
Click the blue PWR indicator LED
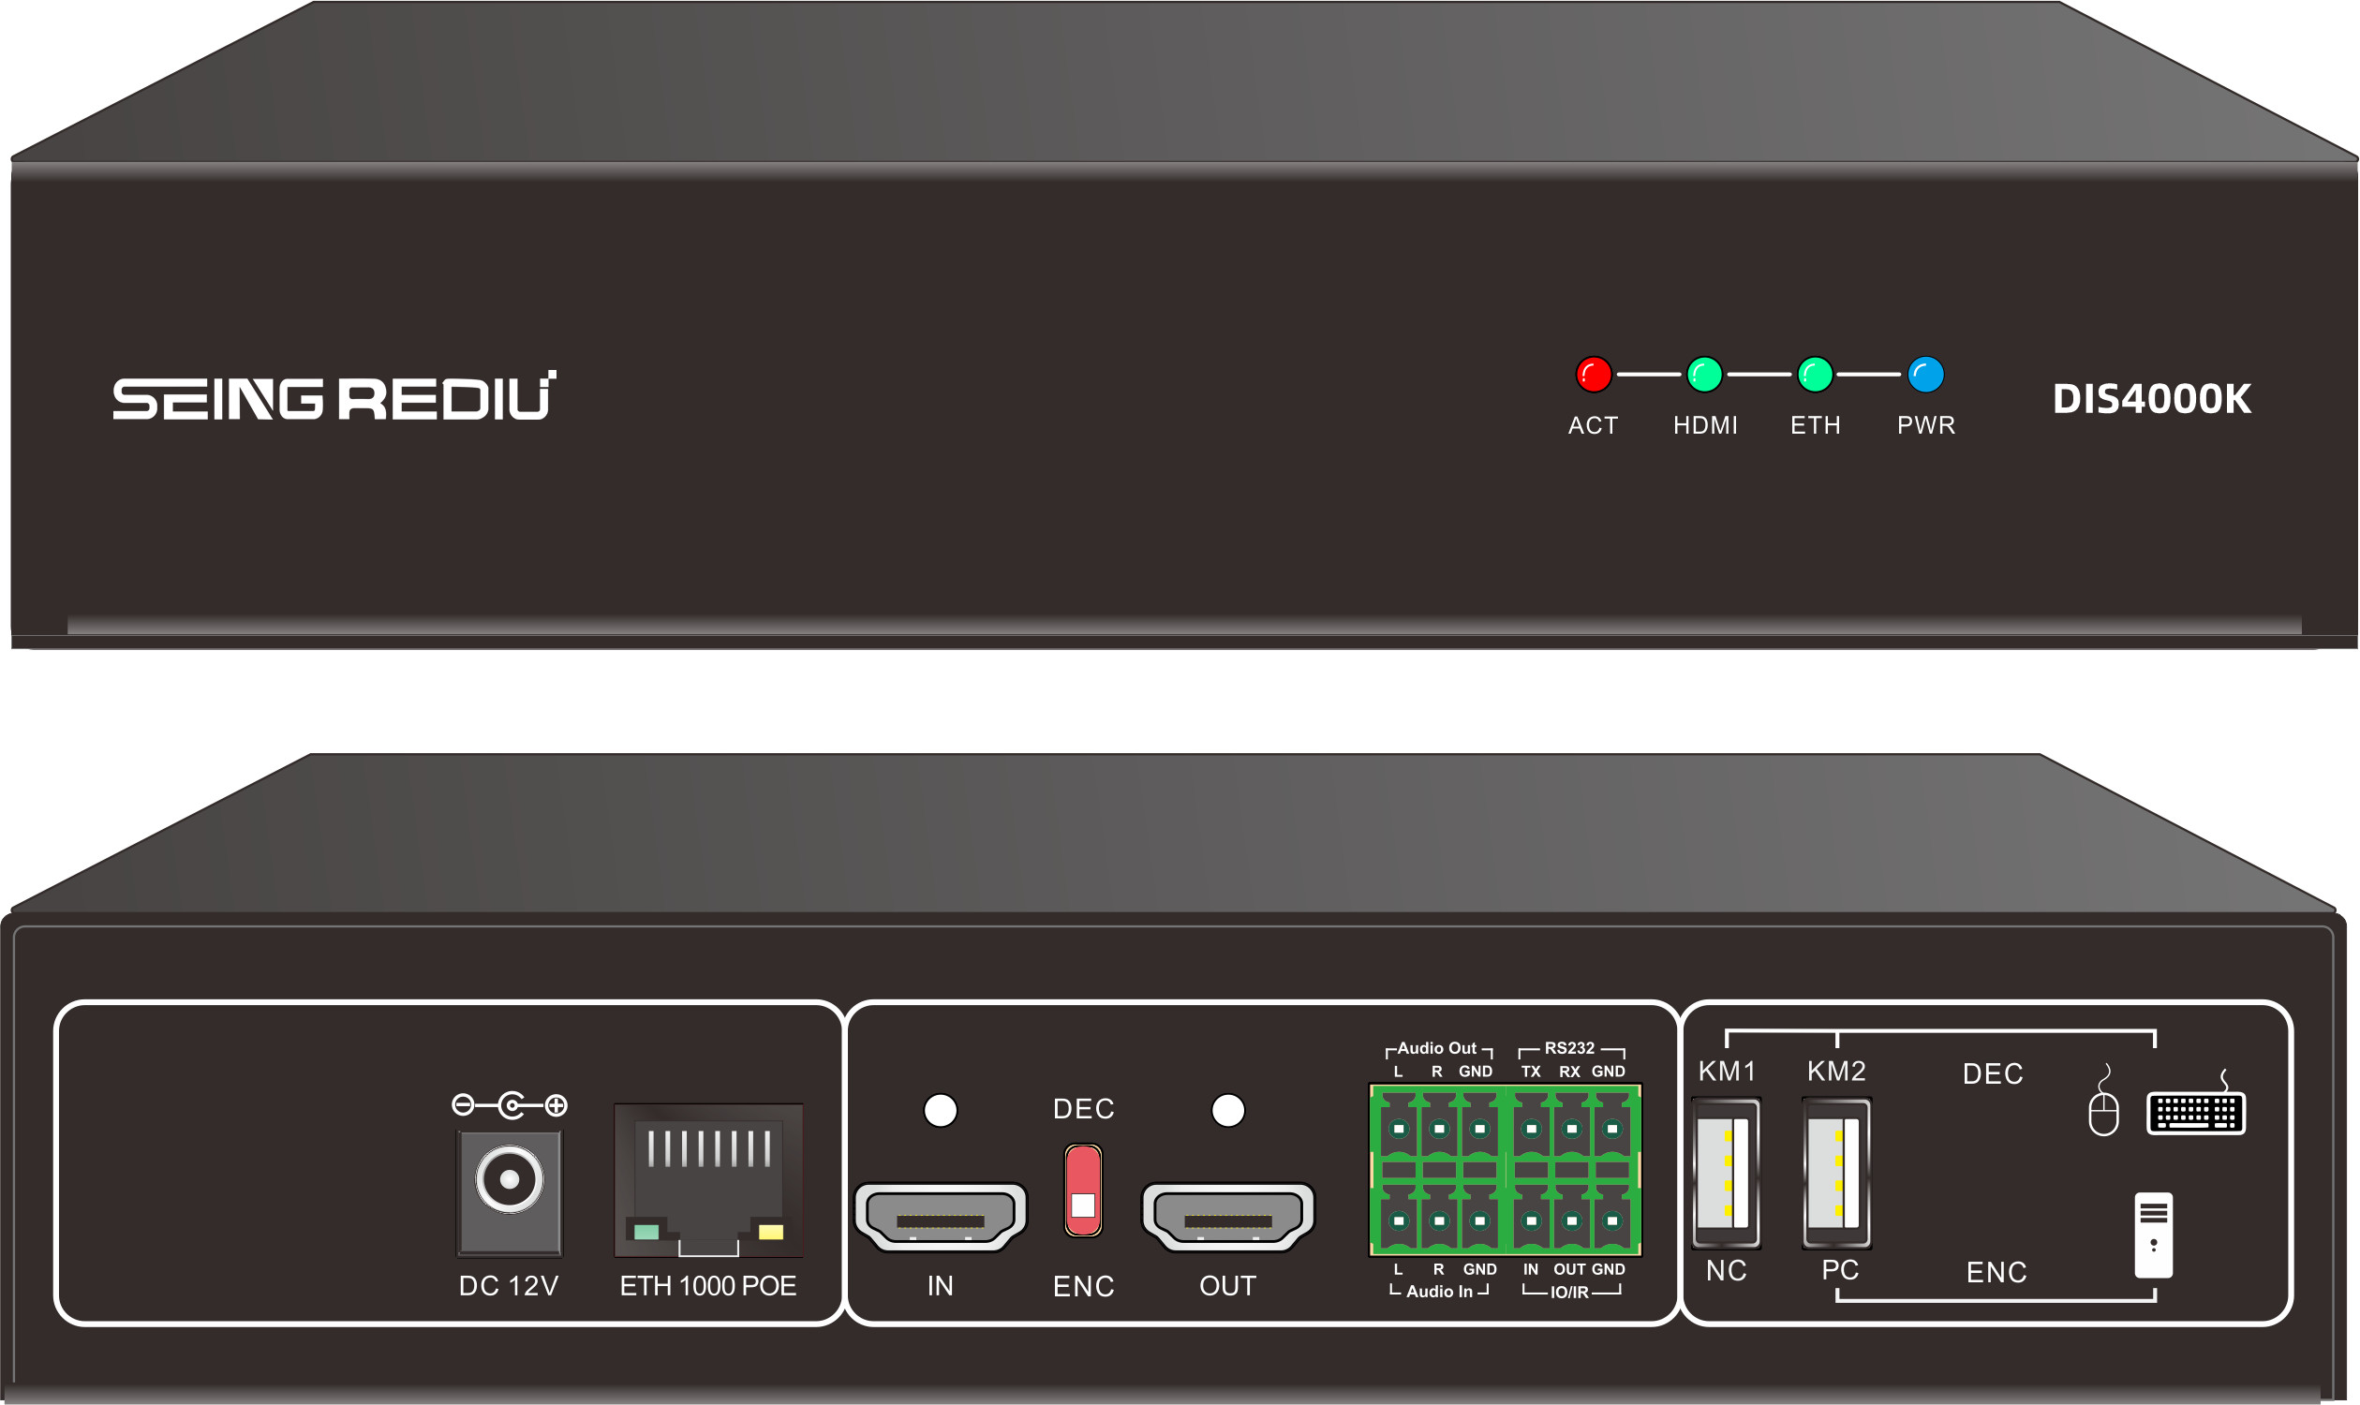[x=1925, y=374]
